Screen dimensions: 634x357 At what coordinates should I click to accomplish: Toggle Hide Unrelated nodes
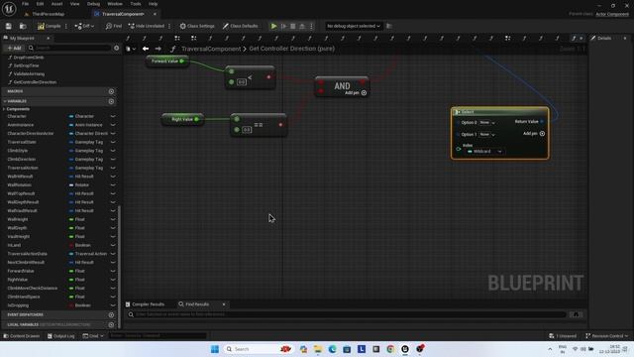click(147, 26)
